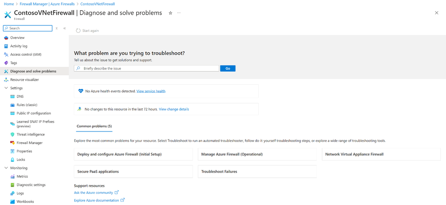Select the Common problems (5) tab

(x=95, y=126)
